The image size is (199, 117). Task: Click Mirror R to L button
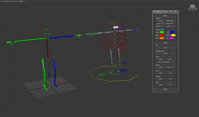tap(170, 24)
